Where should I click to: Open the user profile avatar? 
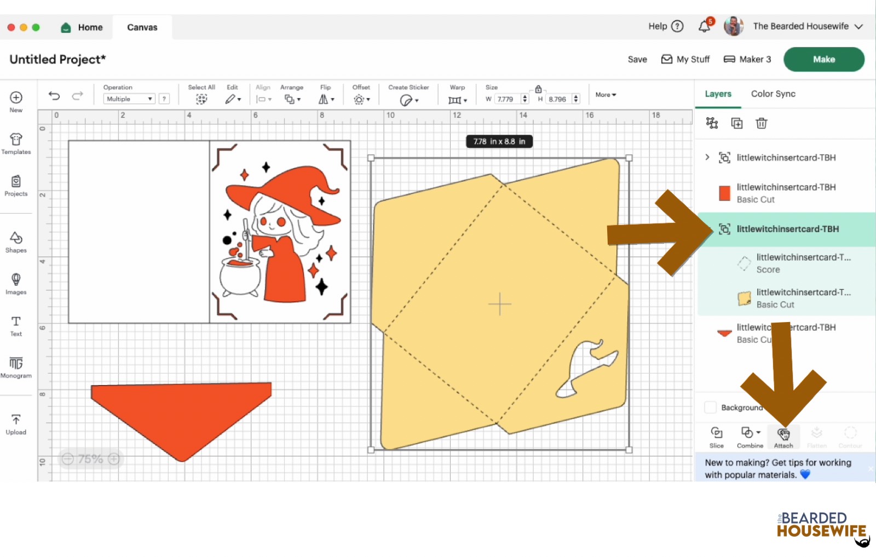tap(733, 26)
